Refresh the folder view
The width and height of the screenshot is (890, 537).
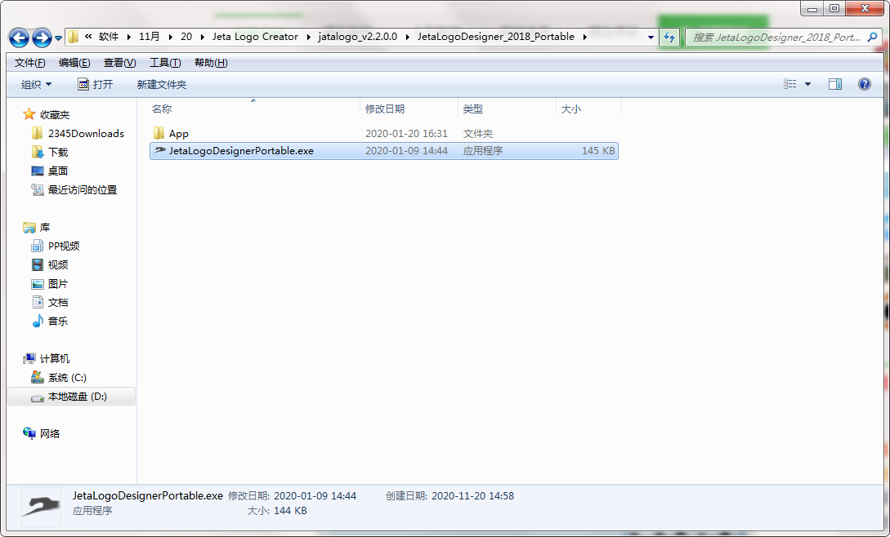670,38
